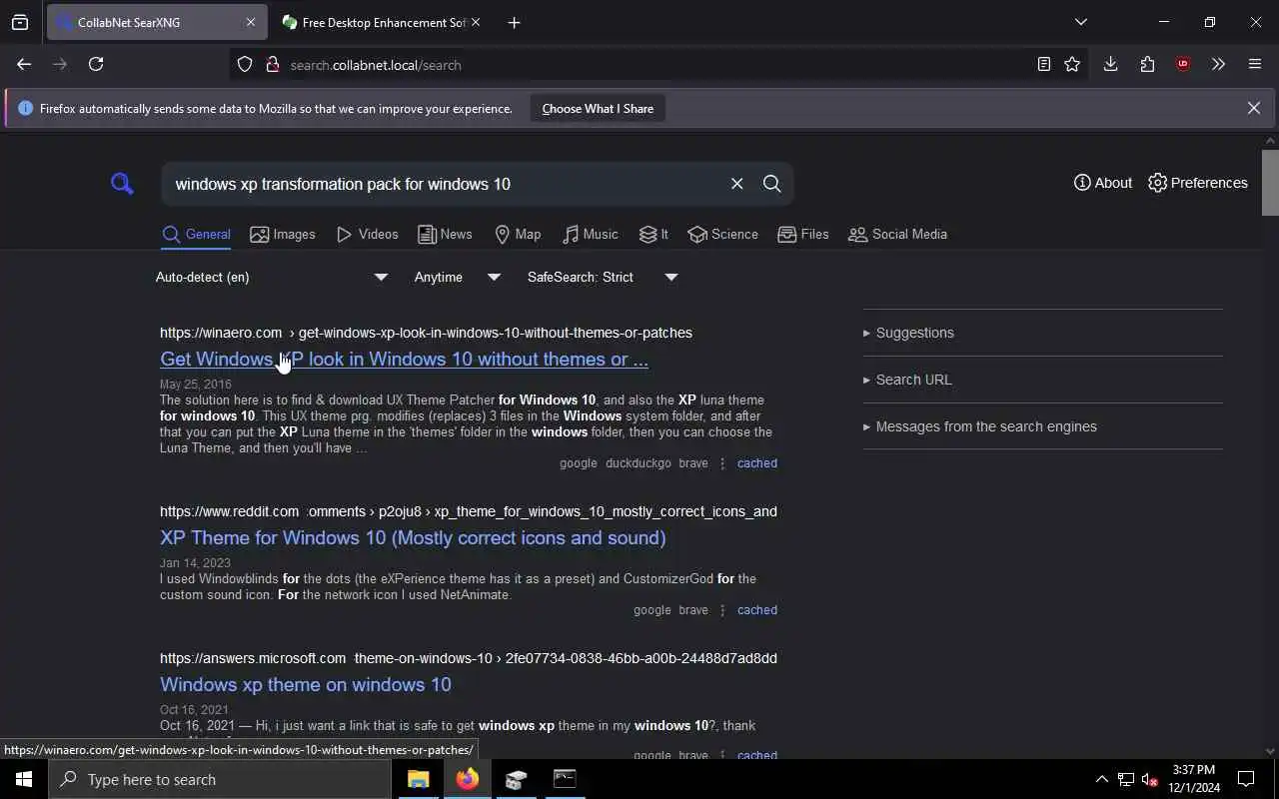Open the terminal from taskbar
The width and height of the screenshot is (1279, 799).
pyautogui.click(x=565, y=779)
